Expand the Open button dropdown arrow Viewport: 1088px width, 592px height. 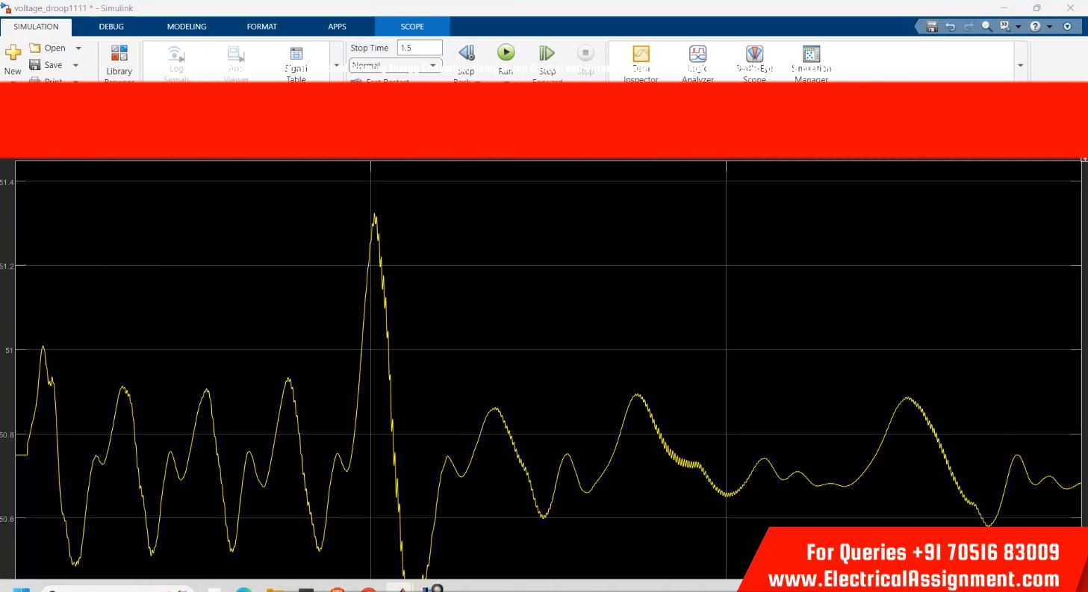(78, 48)
